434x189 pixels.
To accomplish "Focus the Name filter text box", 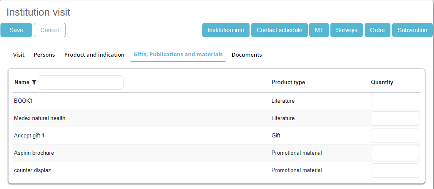I will point(81,82).
